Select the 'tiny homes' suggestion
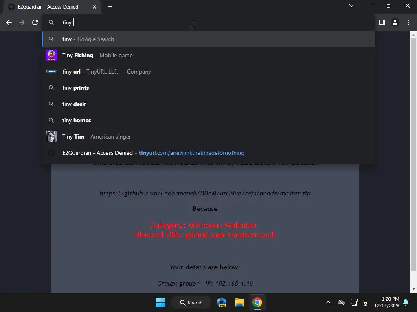This screenshot has width=417, height=312. click(x=208, y=120)
